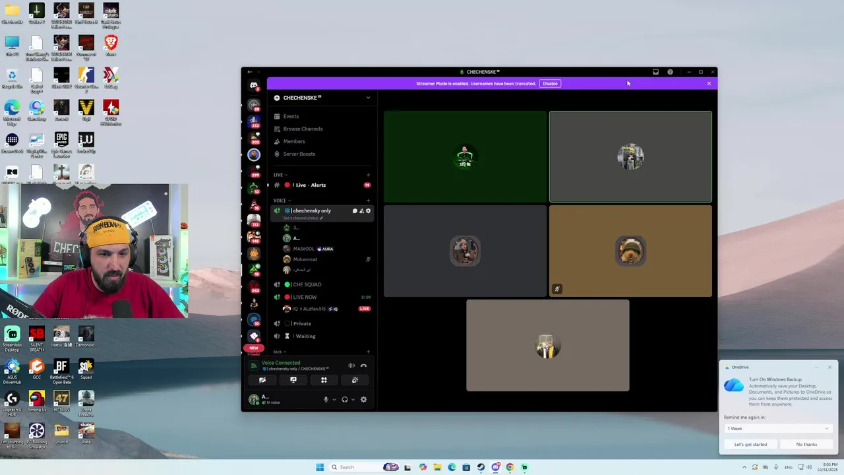Open activities launcher in voice panel
Image resolution: width=844 pixels, height=475 pixels.
pyautogui.click(x=324, y=380)
